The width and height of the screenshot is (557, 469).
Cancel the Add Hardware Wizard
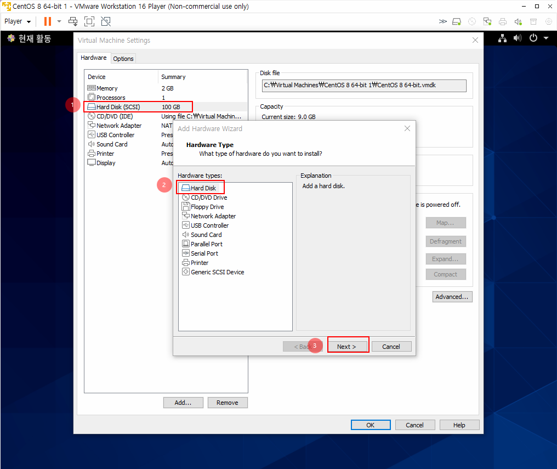pyautogui.click(x=391, y=347)
